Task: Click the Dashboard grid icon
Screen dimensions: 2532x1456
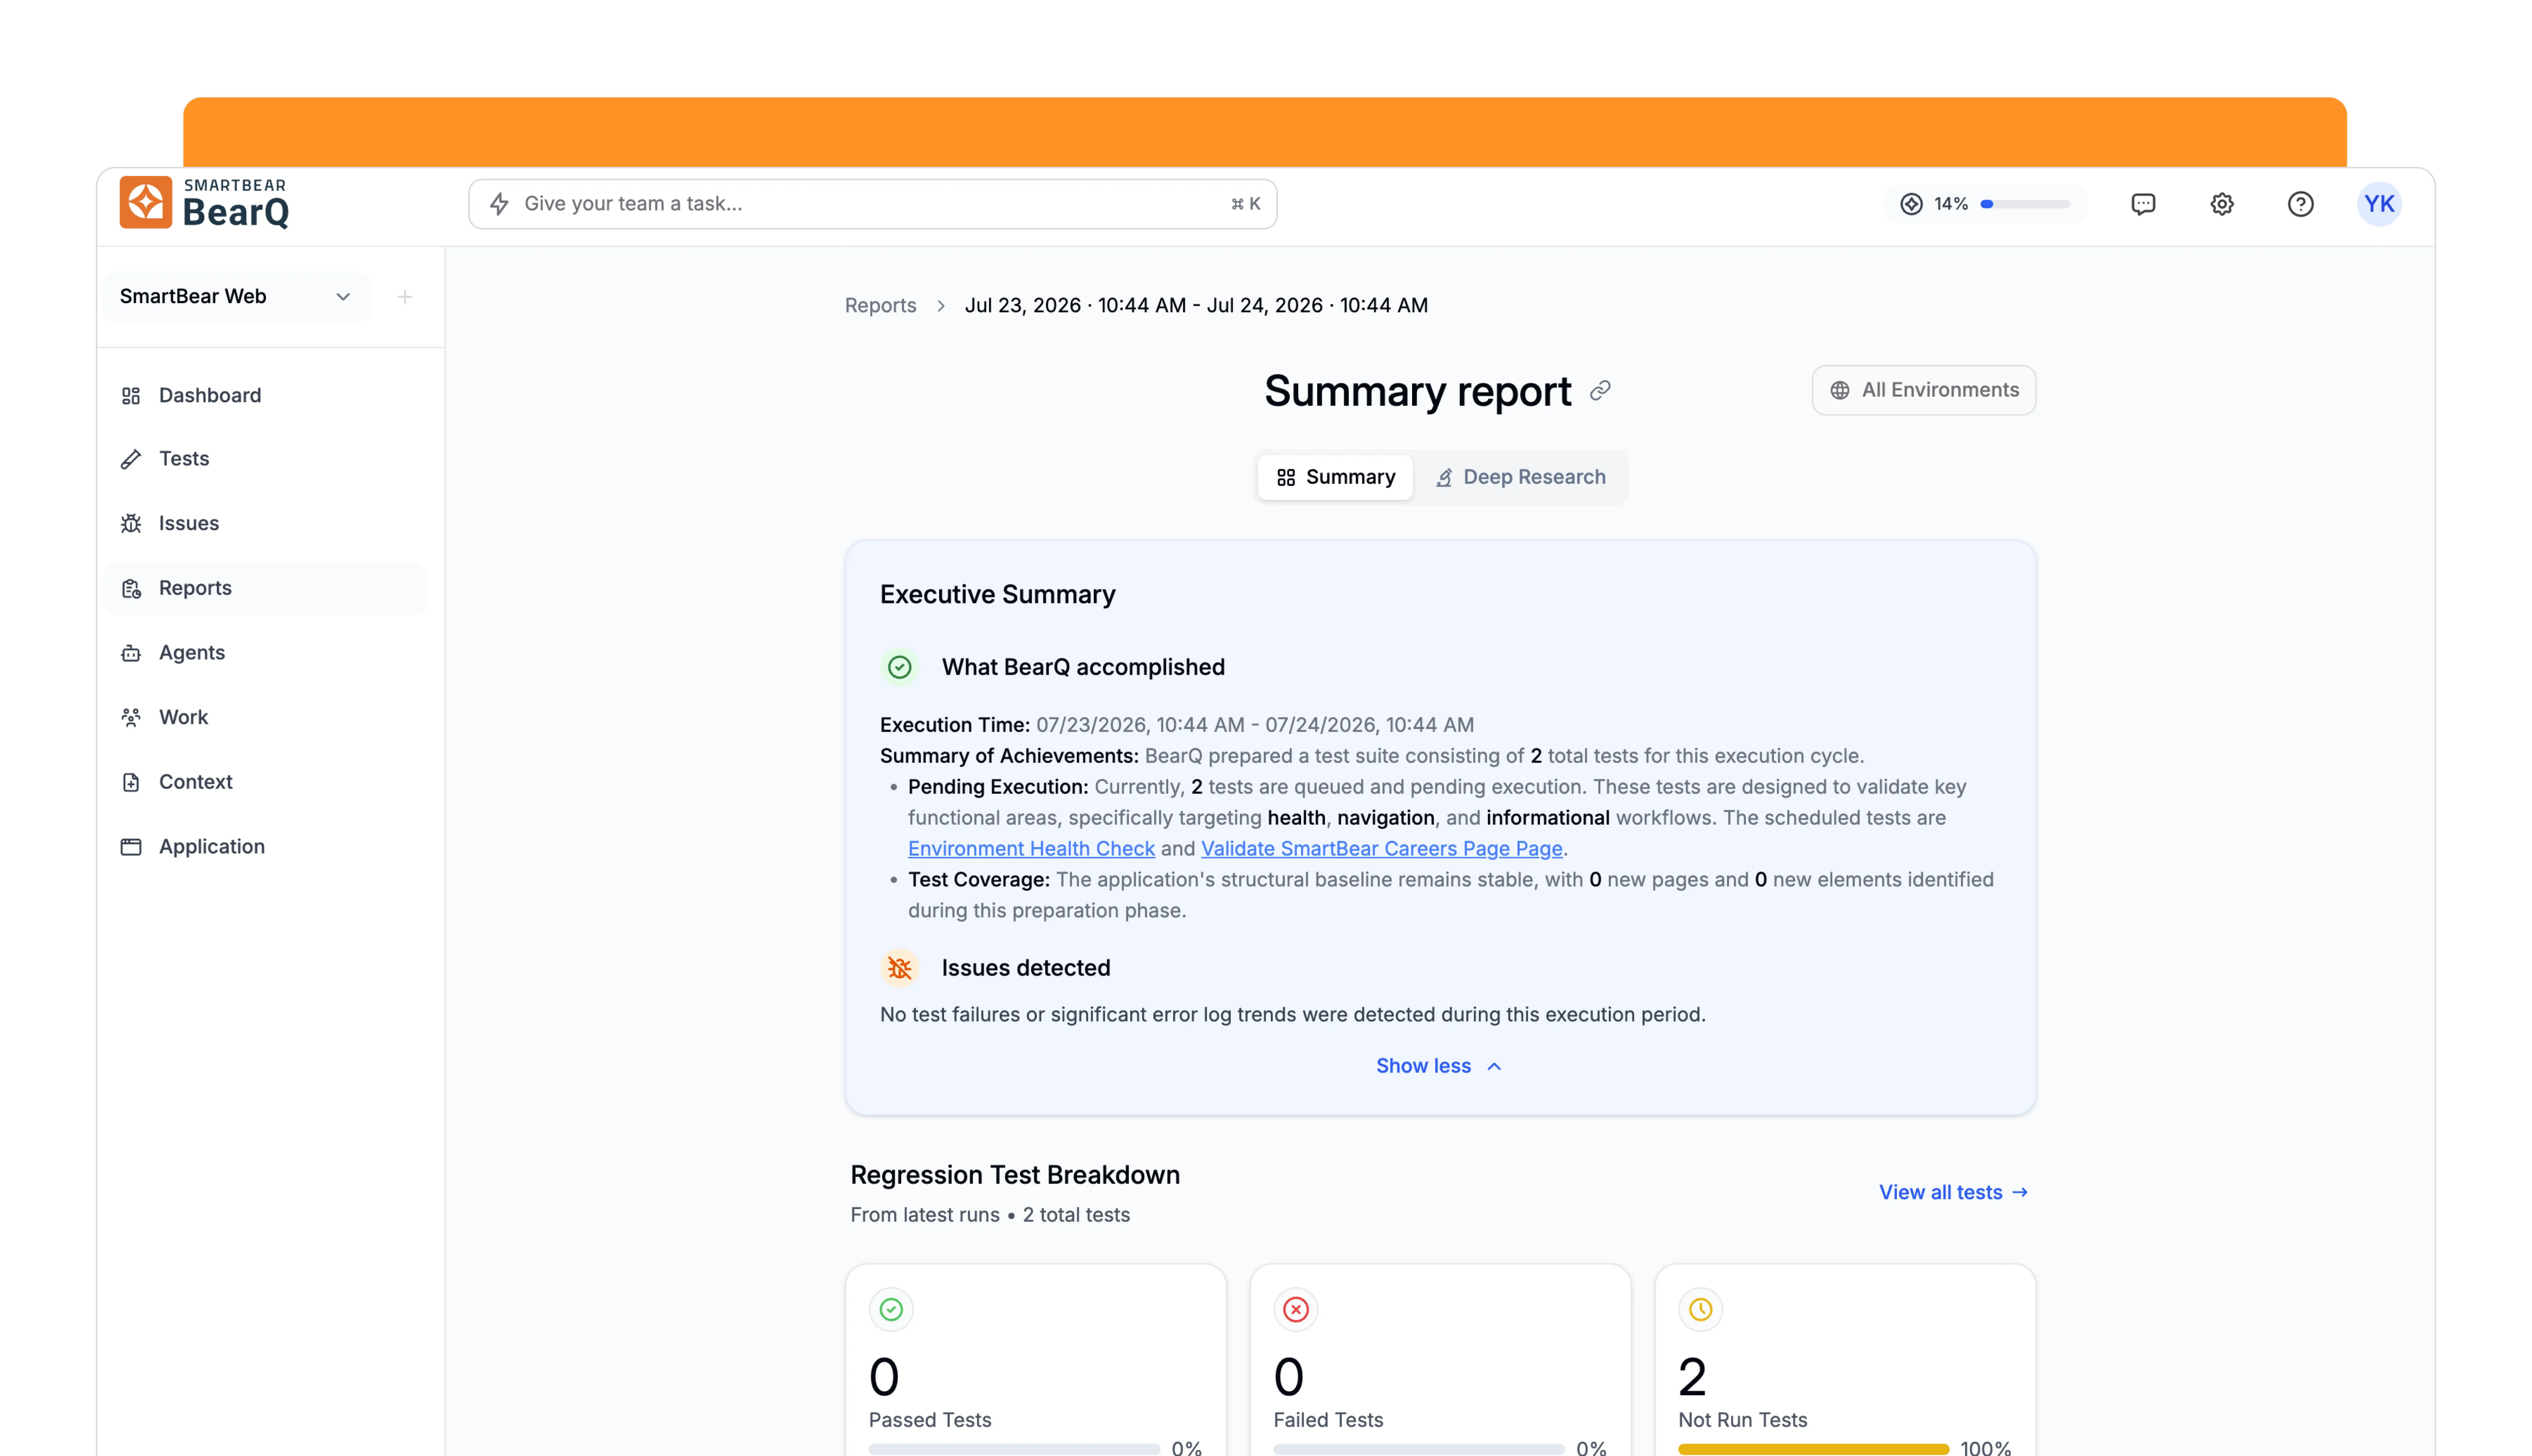Action: coord(131,396)
